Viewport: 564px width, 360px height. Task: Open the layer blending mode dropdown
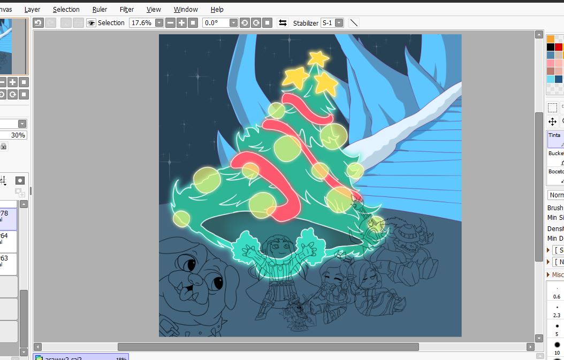tap(22, 124)
